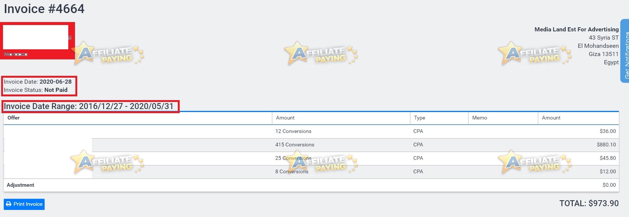The height and width of the screenshot is (217, 629).
Task: Click the Memo column header
Action: pyautogui.click(x=480, y=118)
